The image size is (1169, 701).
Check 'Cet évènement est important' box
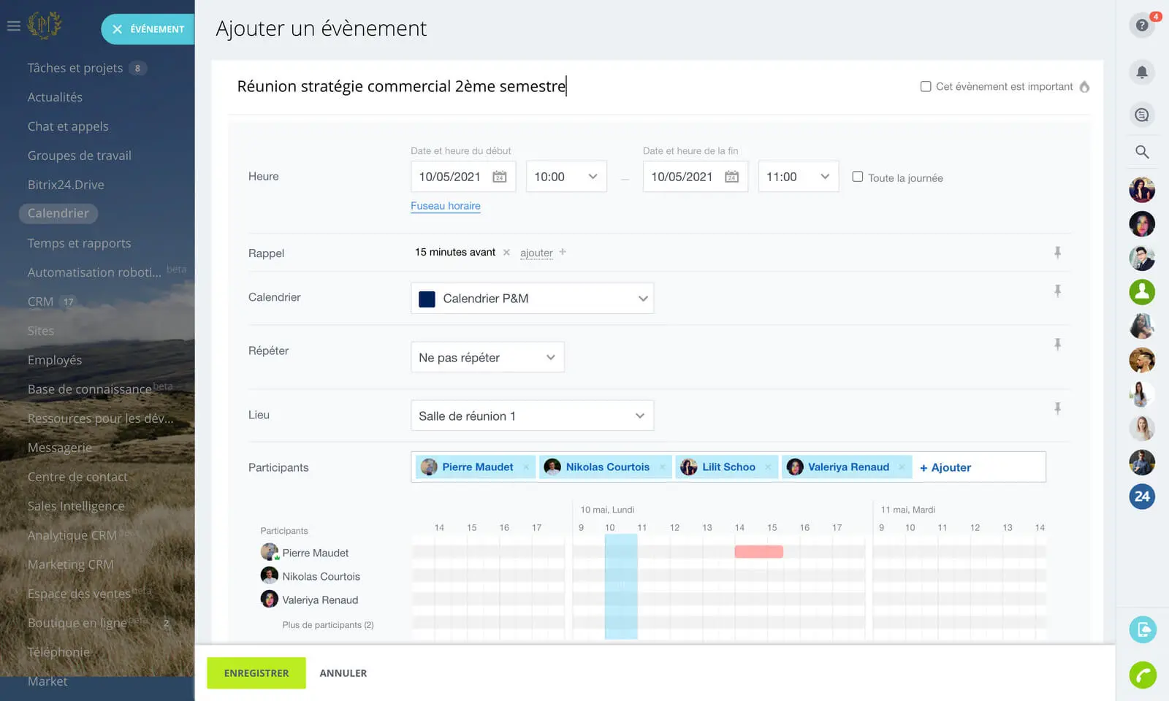pos(926,86)
